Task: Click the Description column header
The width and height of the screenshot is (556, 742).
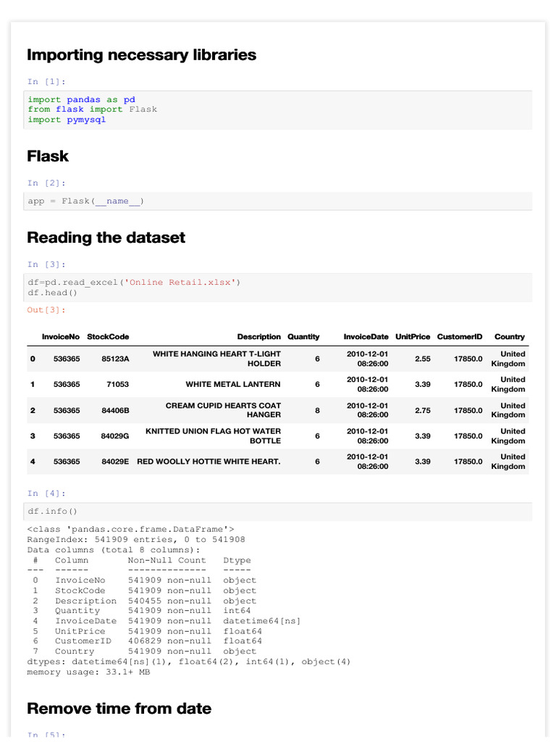Action: (258, 337)
